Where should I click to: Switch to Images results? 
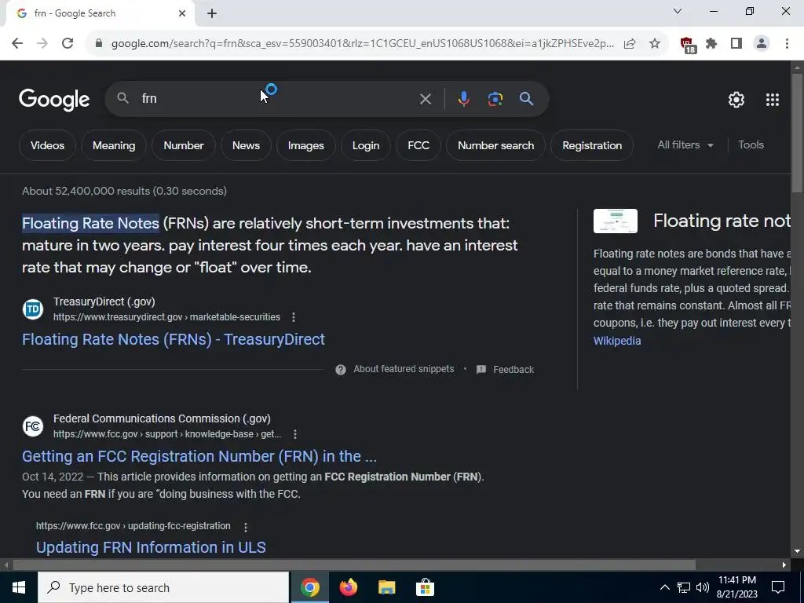click(x=306, y=145)
